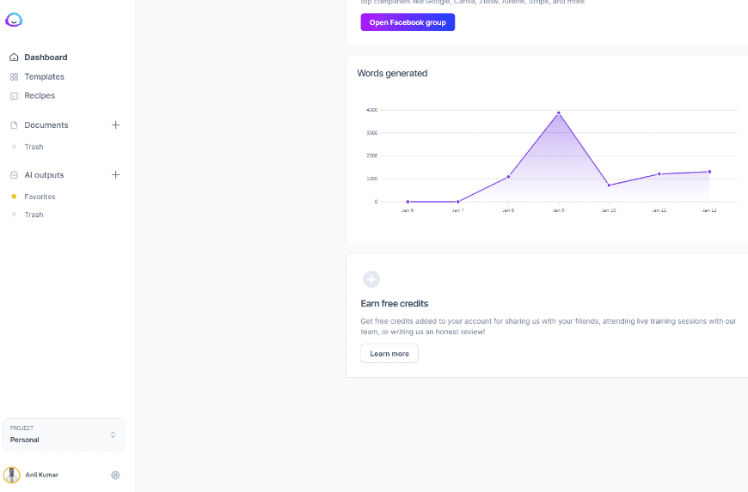Click the Jan 9 peak chart point
This screenshot has height=492, width=748.
559,112
